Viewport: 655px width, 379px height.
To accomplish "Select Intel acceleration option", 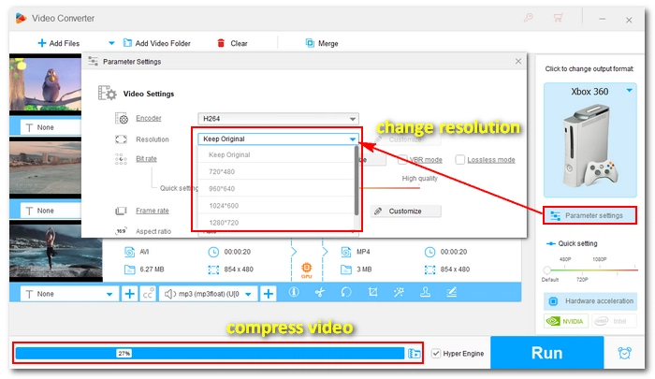I will tap(614, 321).
